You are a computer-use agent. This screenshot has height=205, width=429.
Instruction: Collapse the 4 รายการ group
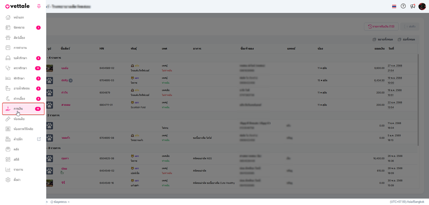coord(54,58)
